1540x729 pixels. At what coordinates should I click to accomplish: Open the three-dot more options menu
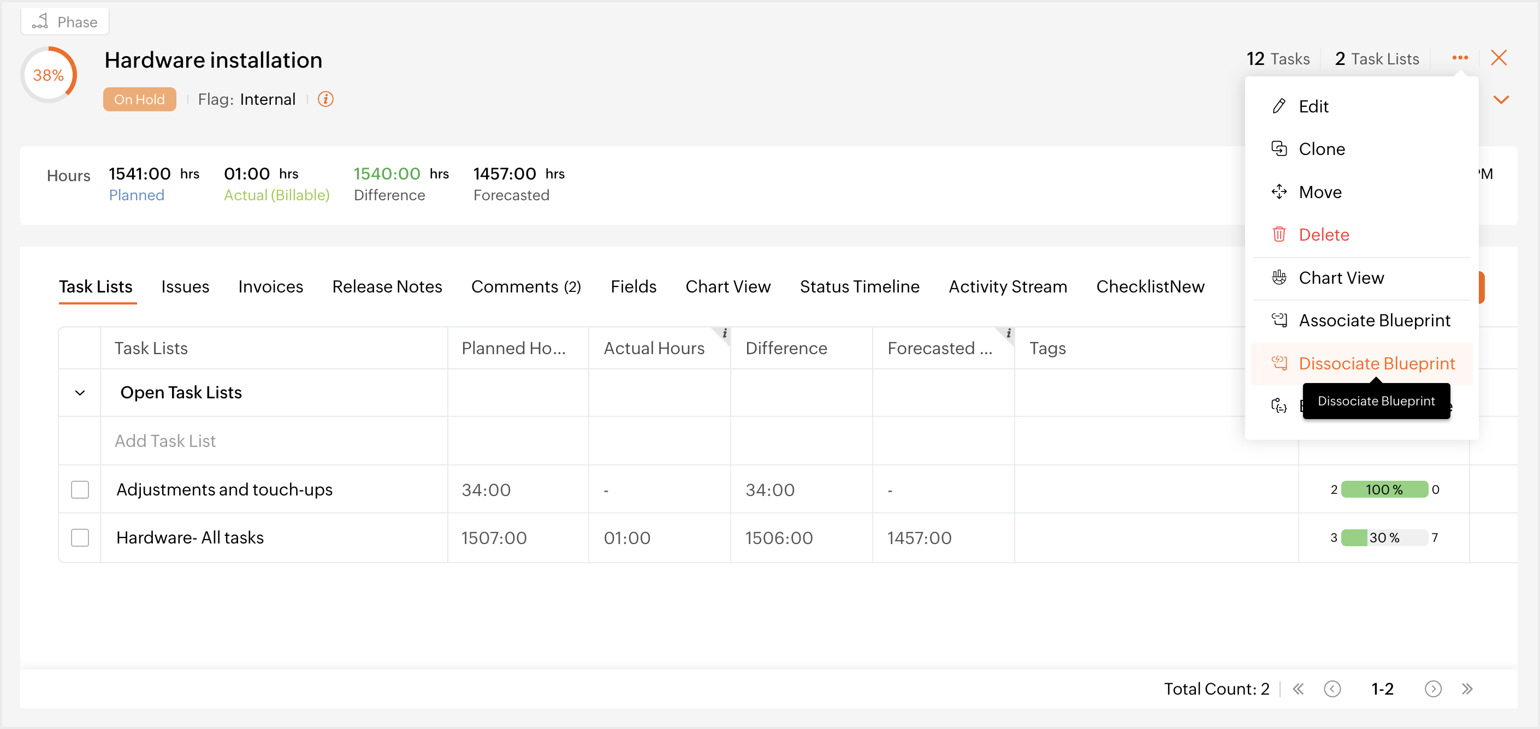coord(1459,58)
